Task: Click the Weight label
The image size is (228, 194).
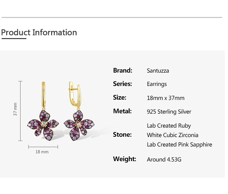Action: [x=125, y=159]
